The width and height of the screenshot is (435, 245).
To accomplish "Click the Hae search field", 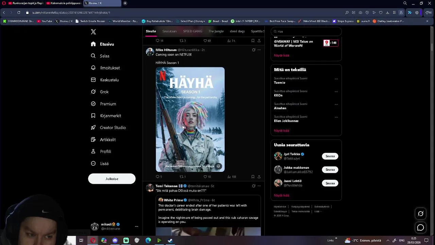I will point(306,31).
